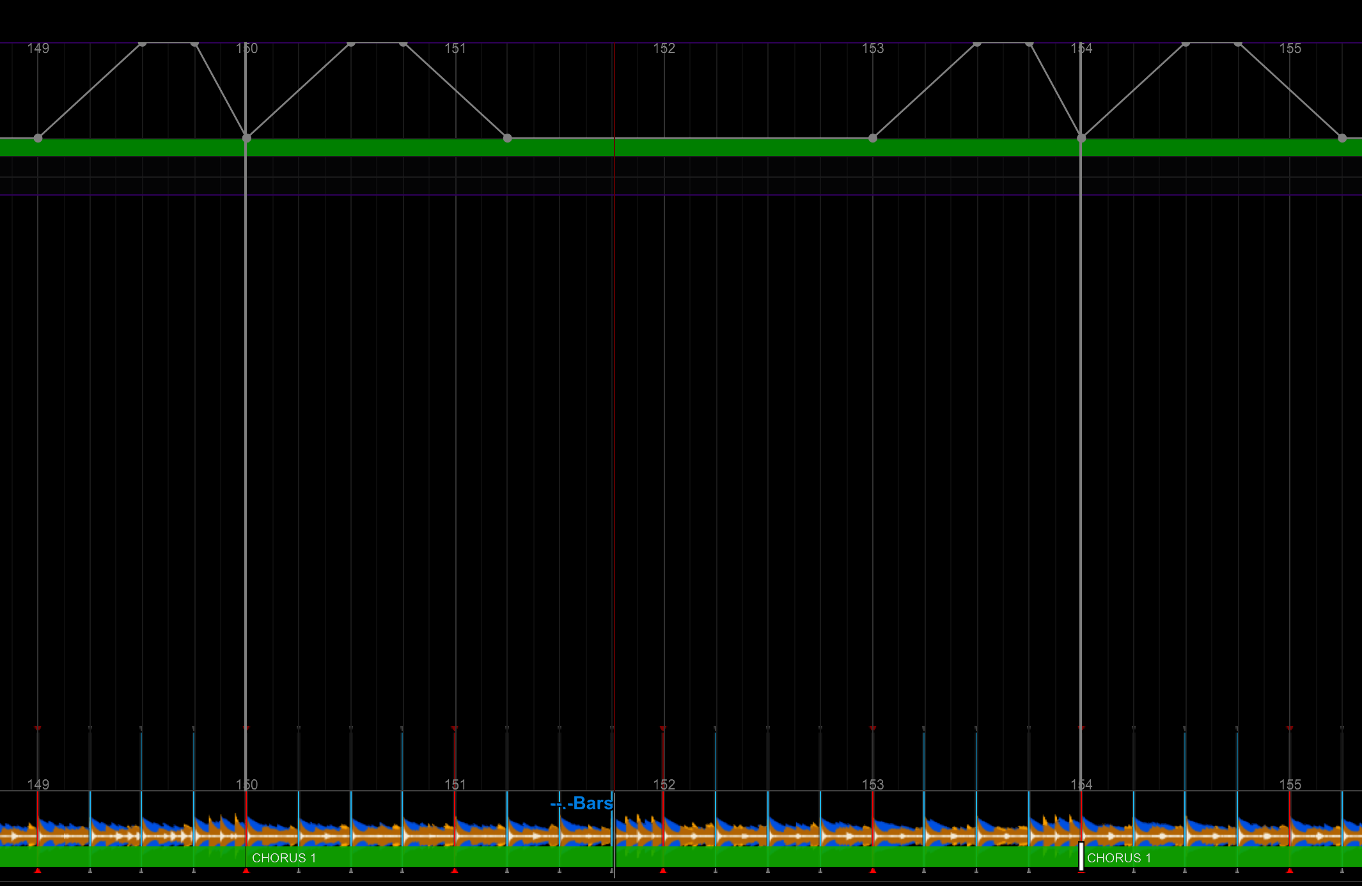Image resolution: width=1362 pixels, height=886 pixels.
Task: Click bar number 155 above the waveform
Action: click(1290, 784)
